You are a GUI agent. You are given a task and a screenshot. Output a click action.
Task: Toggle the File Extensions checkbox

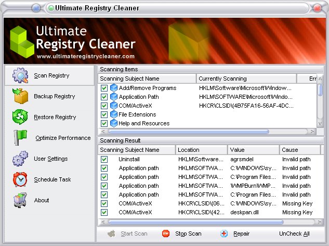(x=104, y=114)
